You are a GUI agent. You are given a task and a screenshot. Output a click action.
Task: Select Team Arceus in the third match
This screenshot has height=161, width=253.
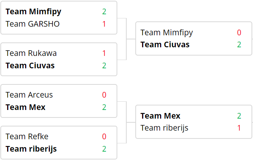(29, 95)
